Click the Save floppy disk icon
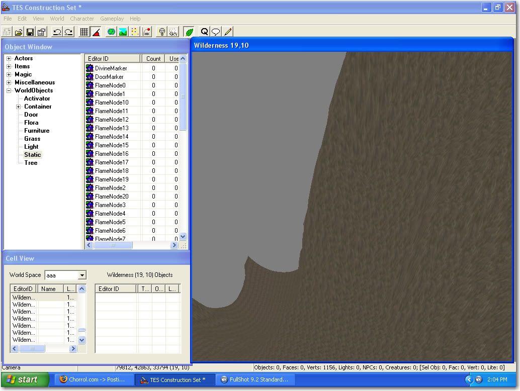This screenshot has width=520, height=391. [x=30, y=32]
